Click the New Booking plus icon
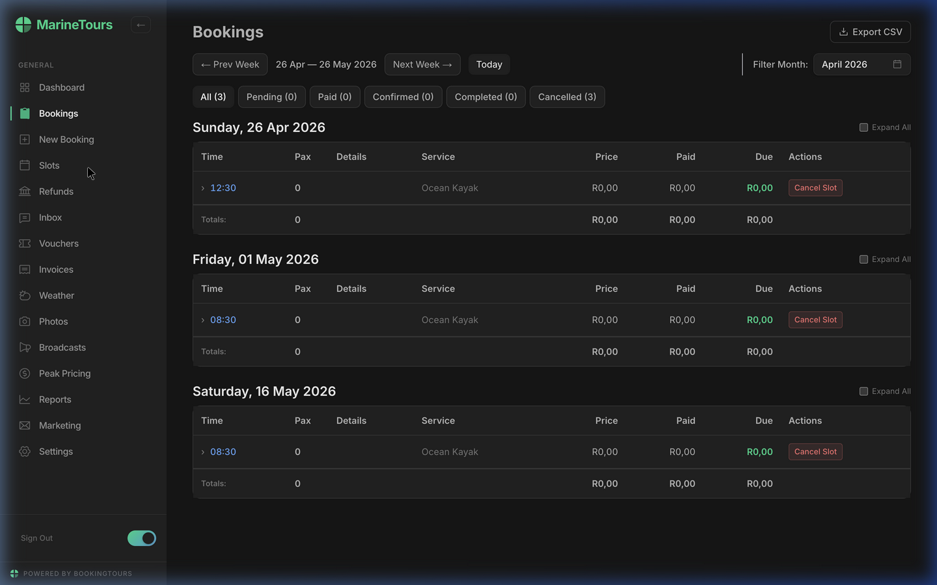 coord(25,140)
